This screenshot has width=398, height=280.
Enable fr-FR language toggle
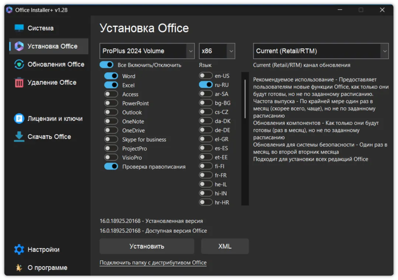206,175
